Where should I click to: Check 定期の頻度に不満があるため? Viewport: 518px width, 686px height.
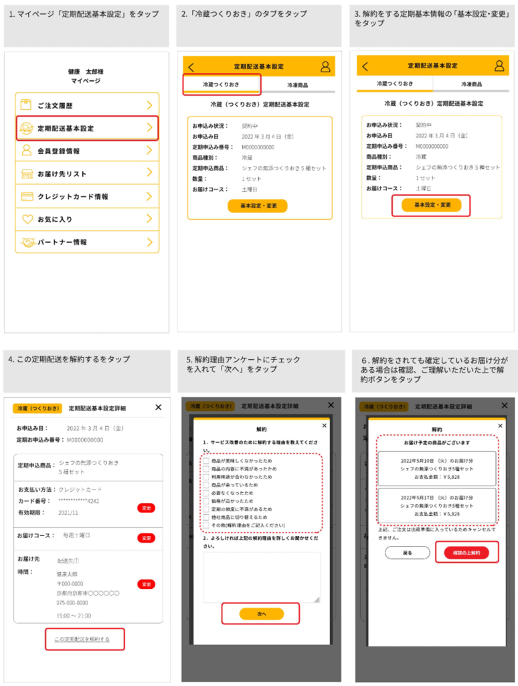click(206, 509)
